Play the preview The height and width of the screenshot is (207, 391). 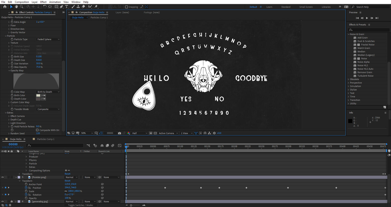click(x=367, y=18)
